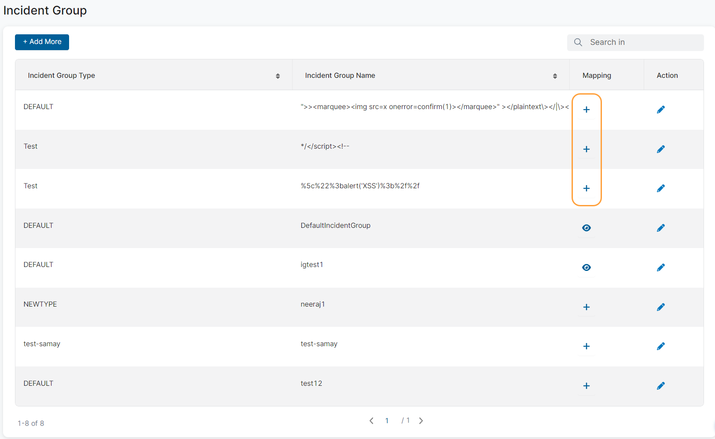Add mapping for the test-samay row
The image size is (715, 439).
tap(587, 346)
